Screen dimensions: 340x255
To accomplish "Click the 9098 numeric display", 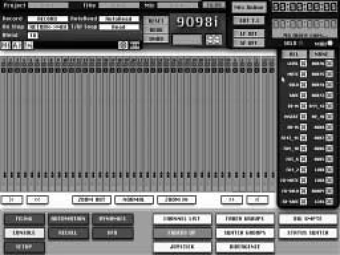I will pos(197,22).
